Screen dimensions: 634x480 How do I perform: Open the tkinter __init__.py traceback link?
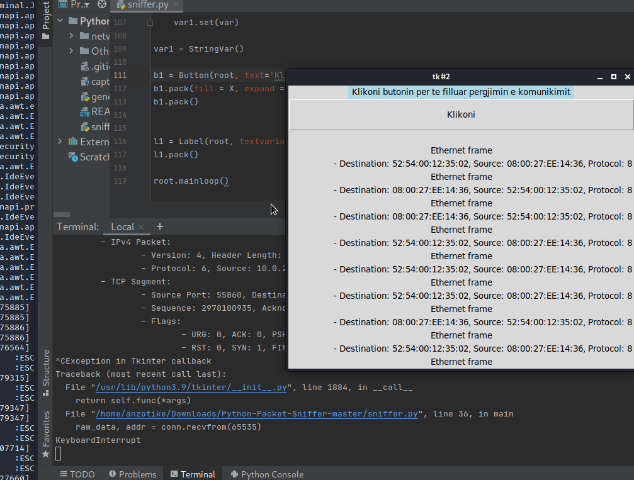click(x=191, y=388)
